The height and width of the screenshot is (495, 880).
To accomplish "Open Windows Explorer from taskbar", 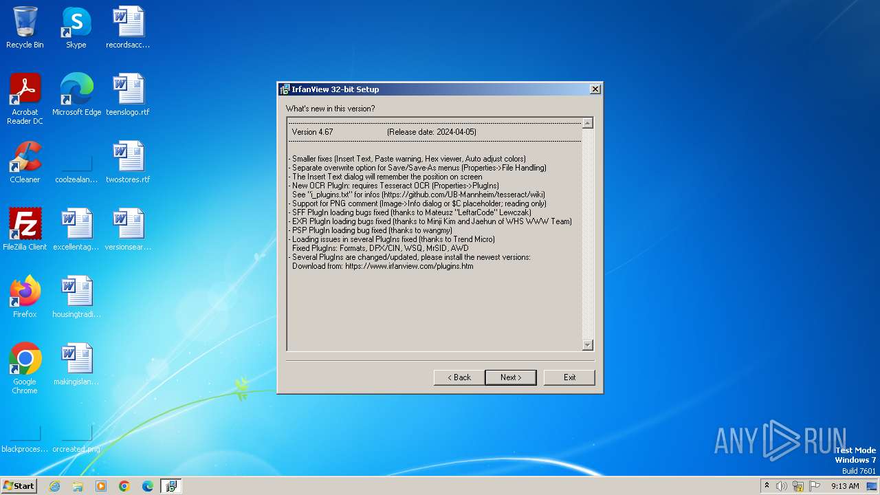I will (78, 486).
